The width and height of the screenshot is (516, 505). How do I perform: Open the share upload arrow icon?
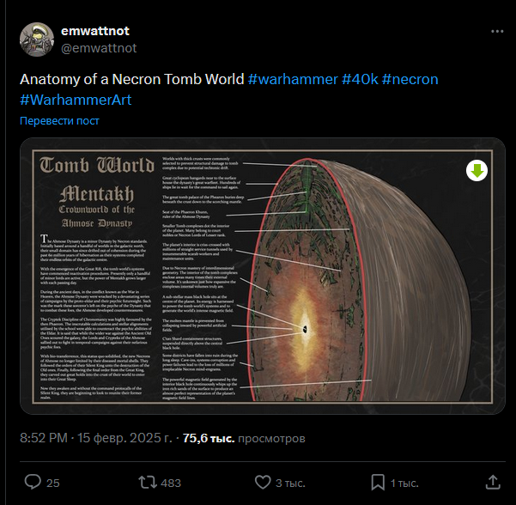[x=493, y=483]
